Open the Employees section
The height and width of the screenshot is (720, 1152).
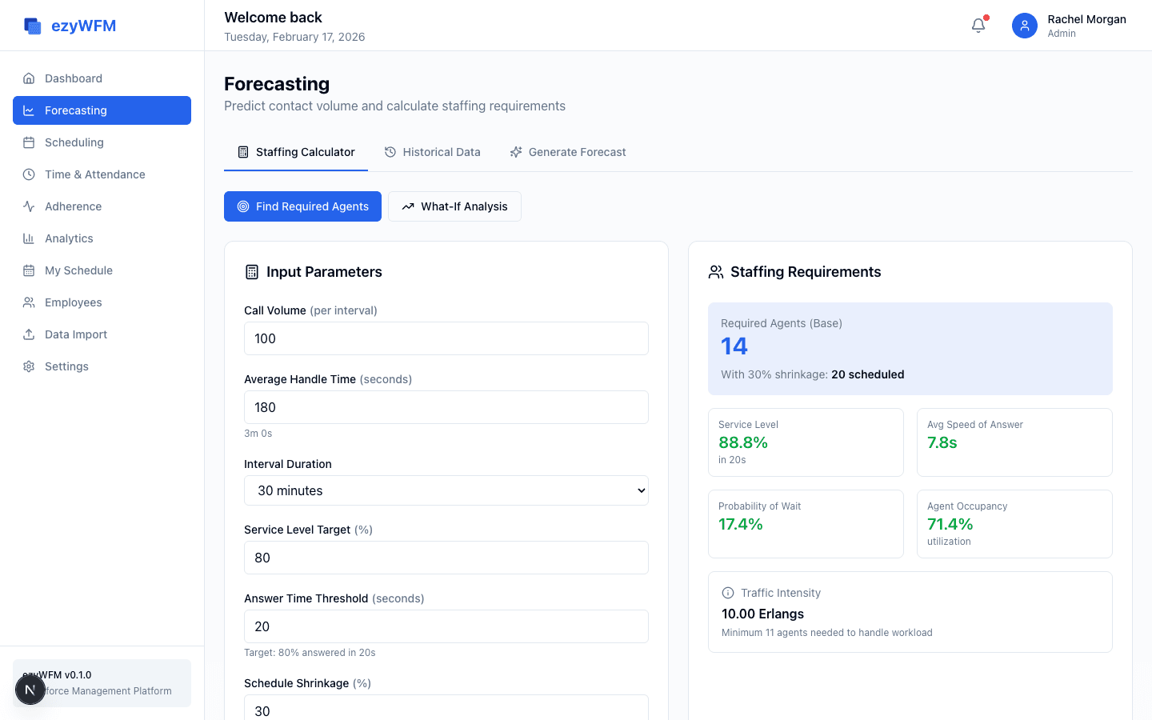point(73,302)
